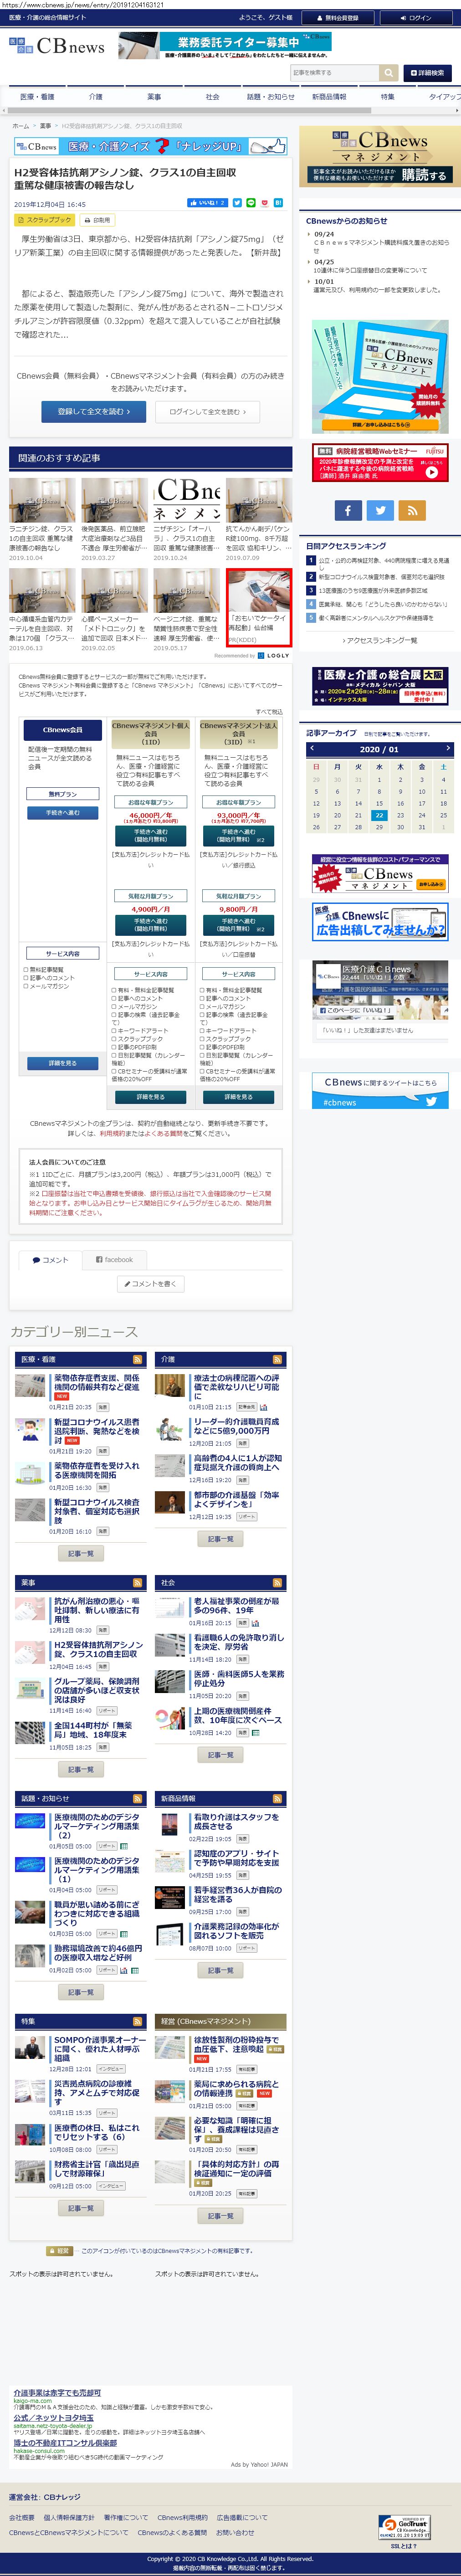Screen dimensions: 461x2576
Task: Click the 印刷用 print button
Action: coord(97,220)
